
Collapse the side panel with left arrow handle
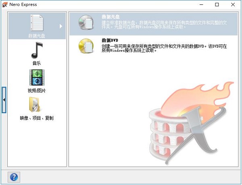pos(4,100)
